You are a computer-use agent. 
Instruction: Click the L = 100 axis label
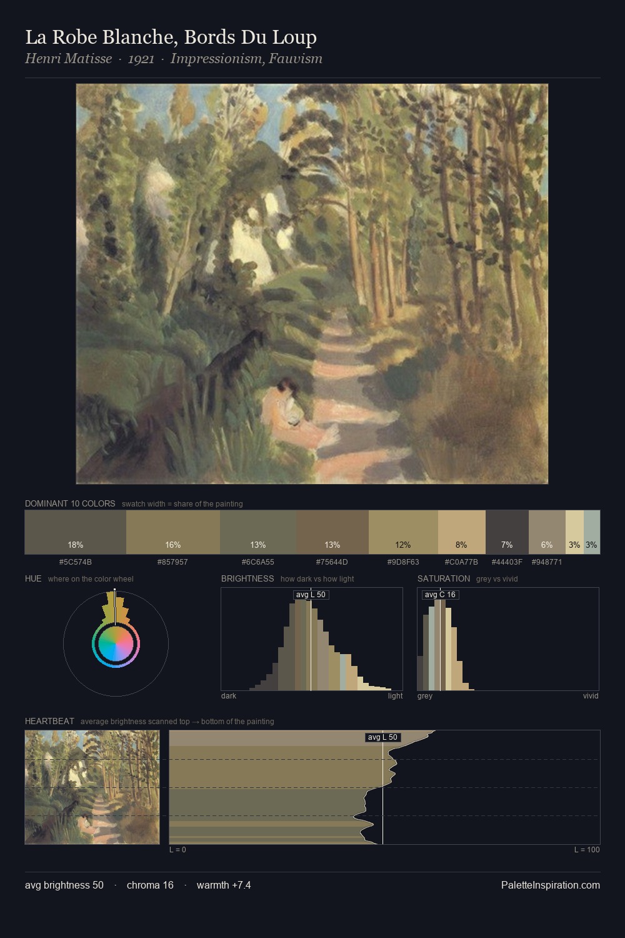click(x=587, y=850)
